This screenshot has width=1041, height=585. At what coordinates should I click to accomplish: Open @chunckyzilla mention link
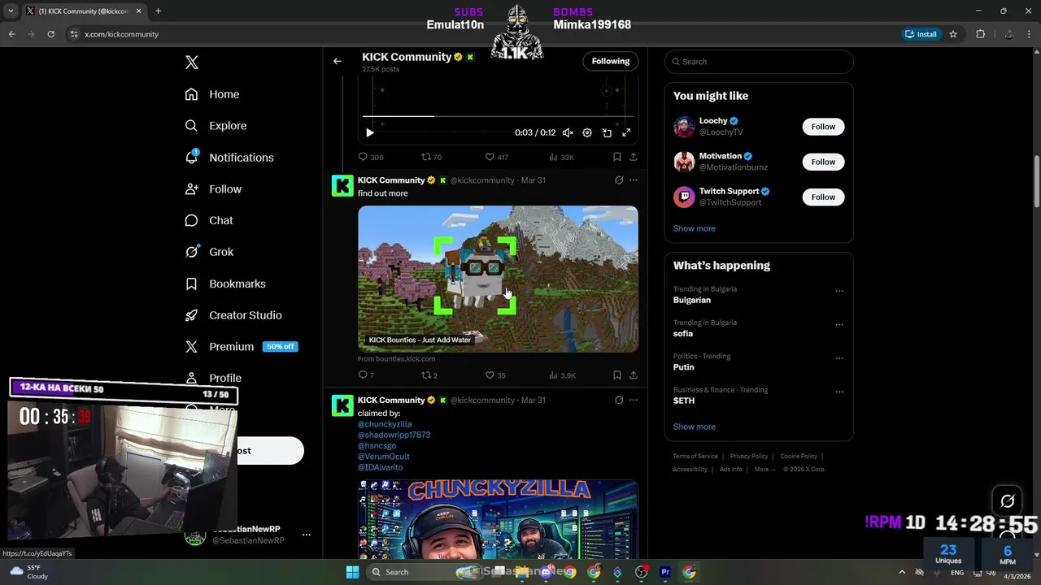point(385,424)
